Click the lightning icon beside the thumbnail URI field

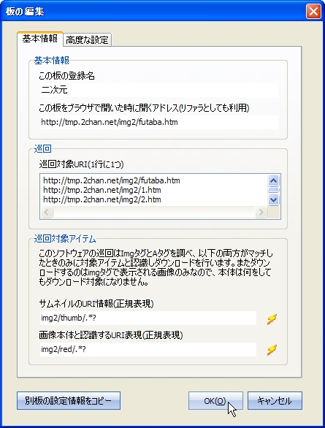pos(272,318)
